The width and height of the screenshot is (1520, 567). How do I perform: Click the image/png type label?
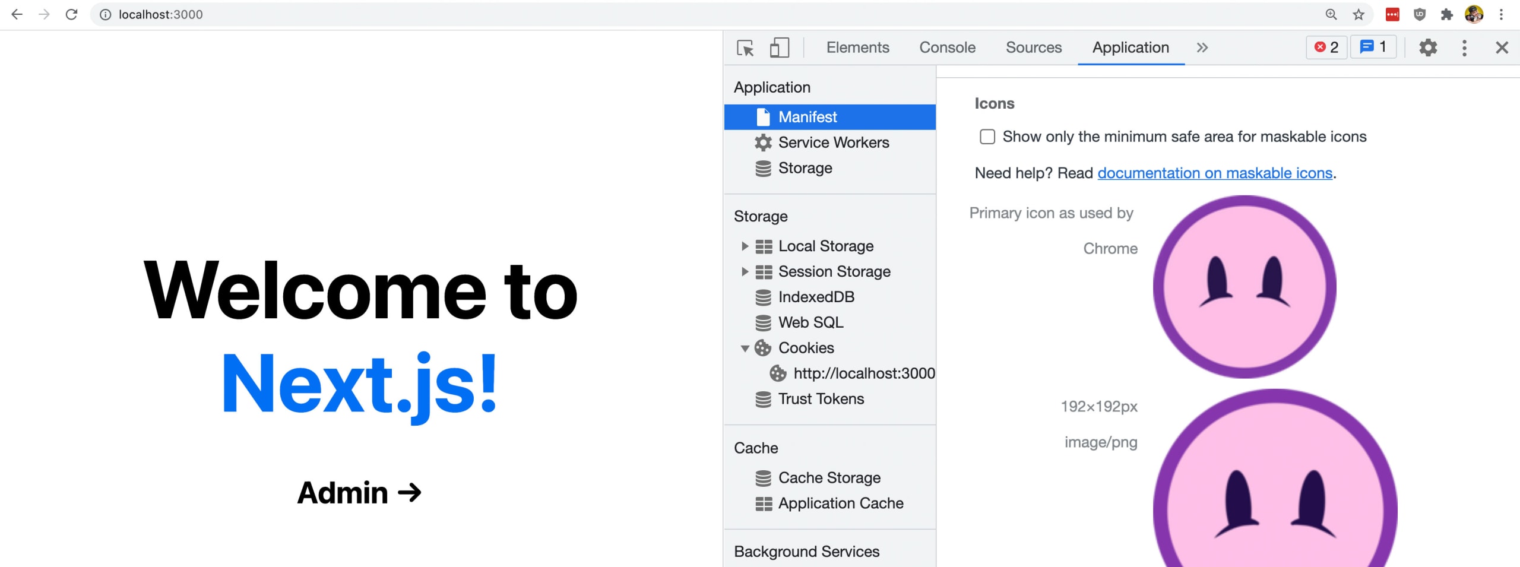point(1101,442)
